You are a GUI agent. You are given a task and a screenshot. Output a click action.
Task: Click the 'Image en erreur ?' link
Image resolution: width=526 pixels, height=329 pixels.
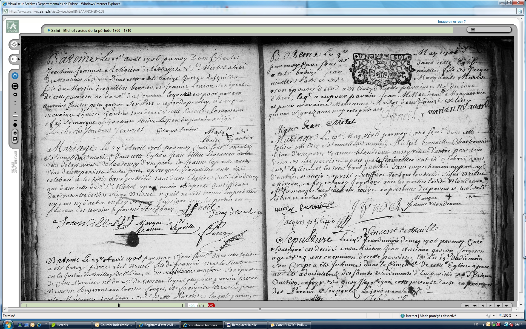(x=451, y=22)
